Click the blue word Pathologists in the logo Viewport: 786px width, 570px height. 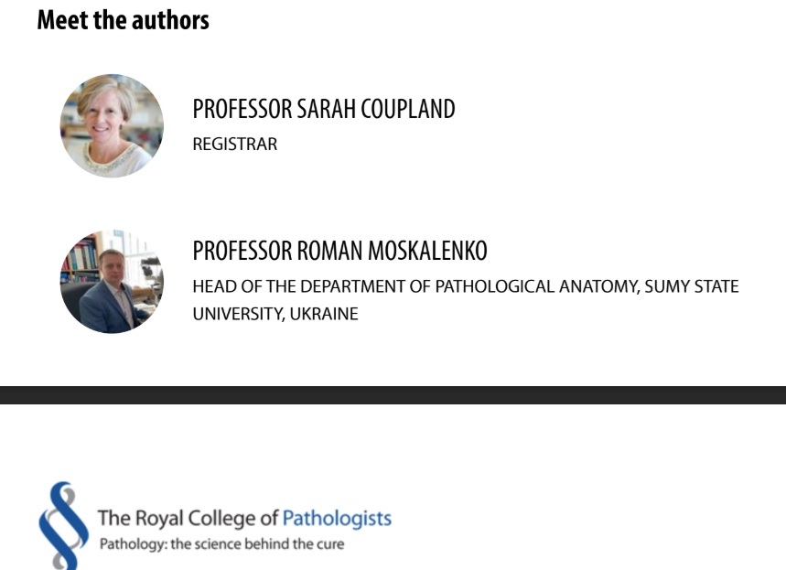(337, 518)
